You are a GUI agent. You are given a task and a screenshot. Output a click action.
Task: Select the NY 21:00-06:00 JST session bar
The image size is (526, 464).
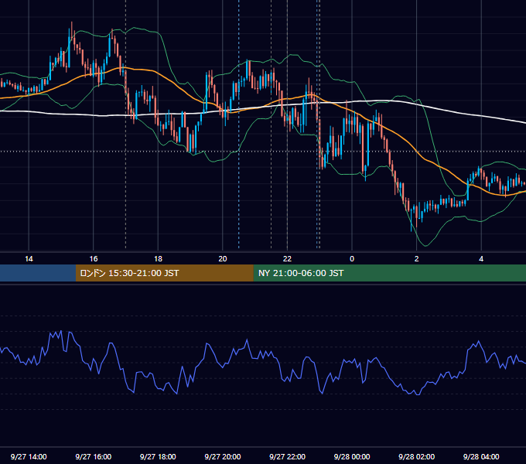coord(389,273)
